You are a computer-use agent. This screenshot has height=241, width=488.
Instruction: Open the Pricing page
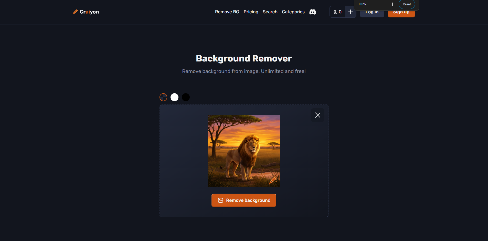(x=251, y=12)
